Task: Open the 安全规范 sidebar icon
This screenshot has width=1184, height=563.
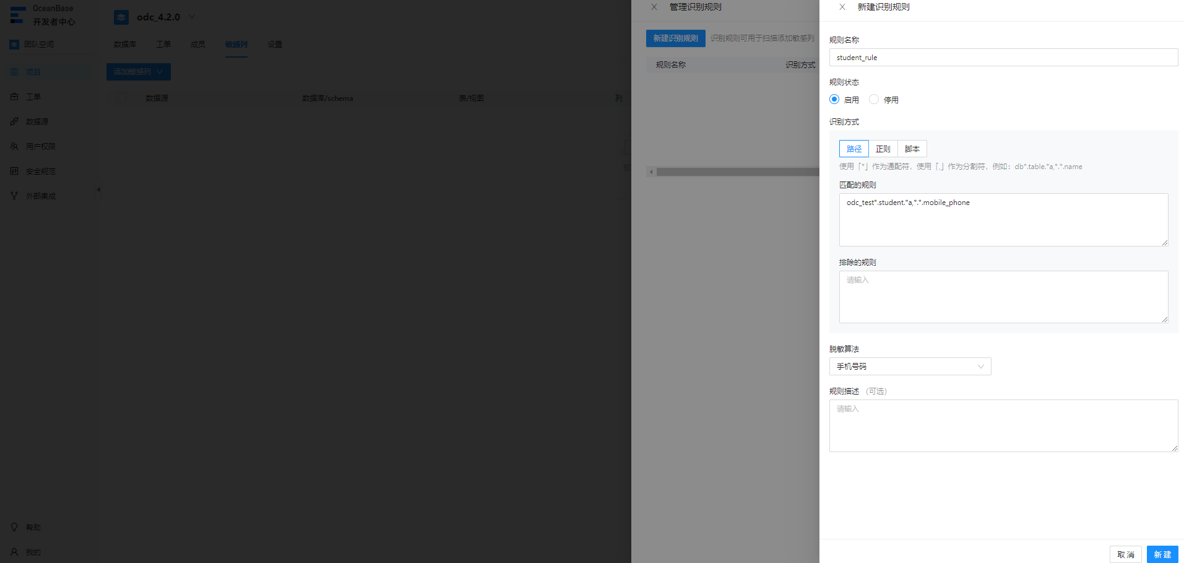Action: click(14, 171)
